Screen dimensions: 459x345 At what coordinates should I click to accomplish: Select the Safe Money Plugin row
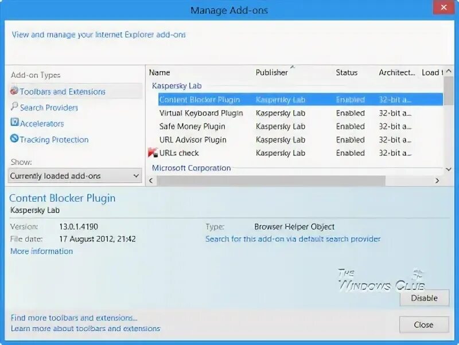click(x=301, y=126)
